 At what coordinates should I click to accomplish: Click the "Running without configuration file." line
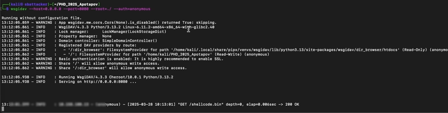tap(41, 18)
